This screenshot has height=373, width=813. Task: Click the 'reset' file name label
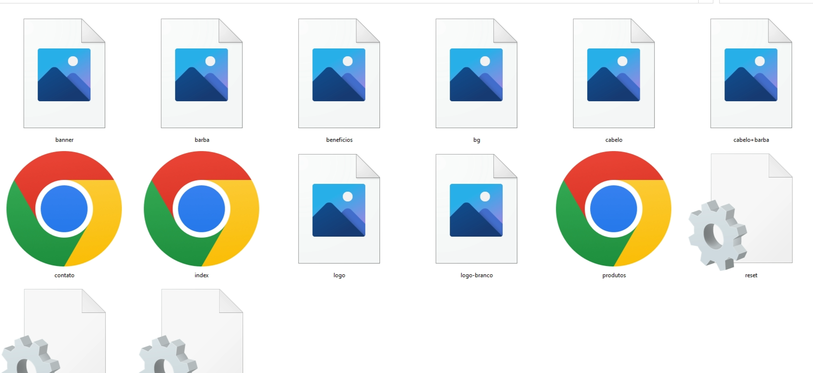tap(751, 275)
